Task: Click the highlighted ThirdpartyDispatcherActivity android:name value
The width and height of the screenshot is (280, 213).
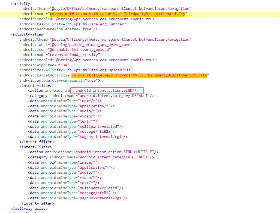Action: click(117, 14)
